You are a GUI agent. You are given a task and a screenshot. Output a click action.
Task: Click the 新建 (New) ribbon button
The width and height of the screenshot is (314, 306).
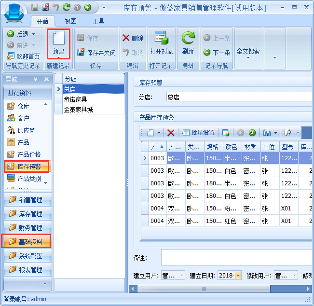[x=58, y=44]
